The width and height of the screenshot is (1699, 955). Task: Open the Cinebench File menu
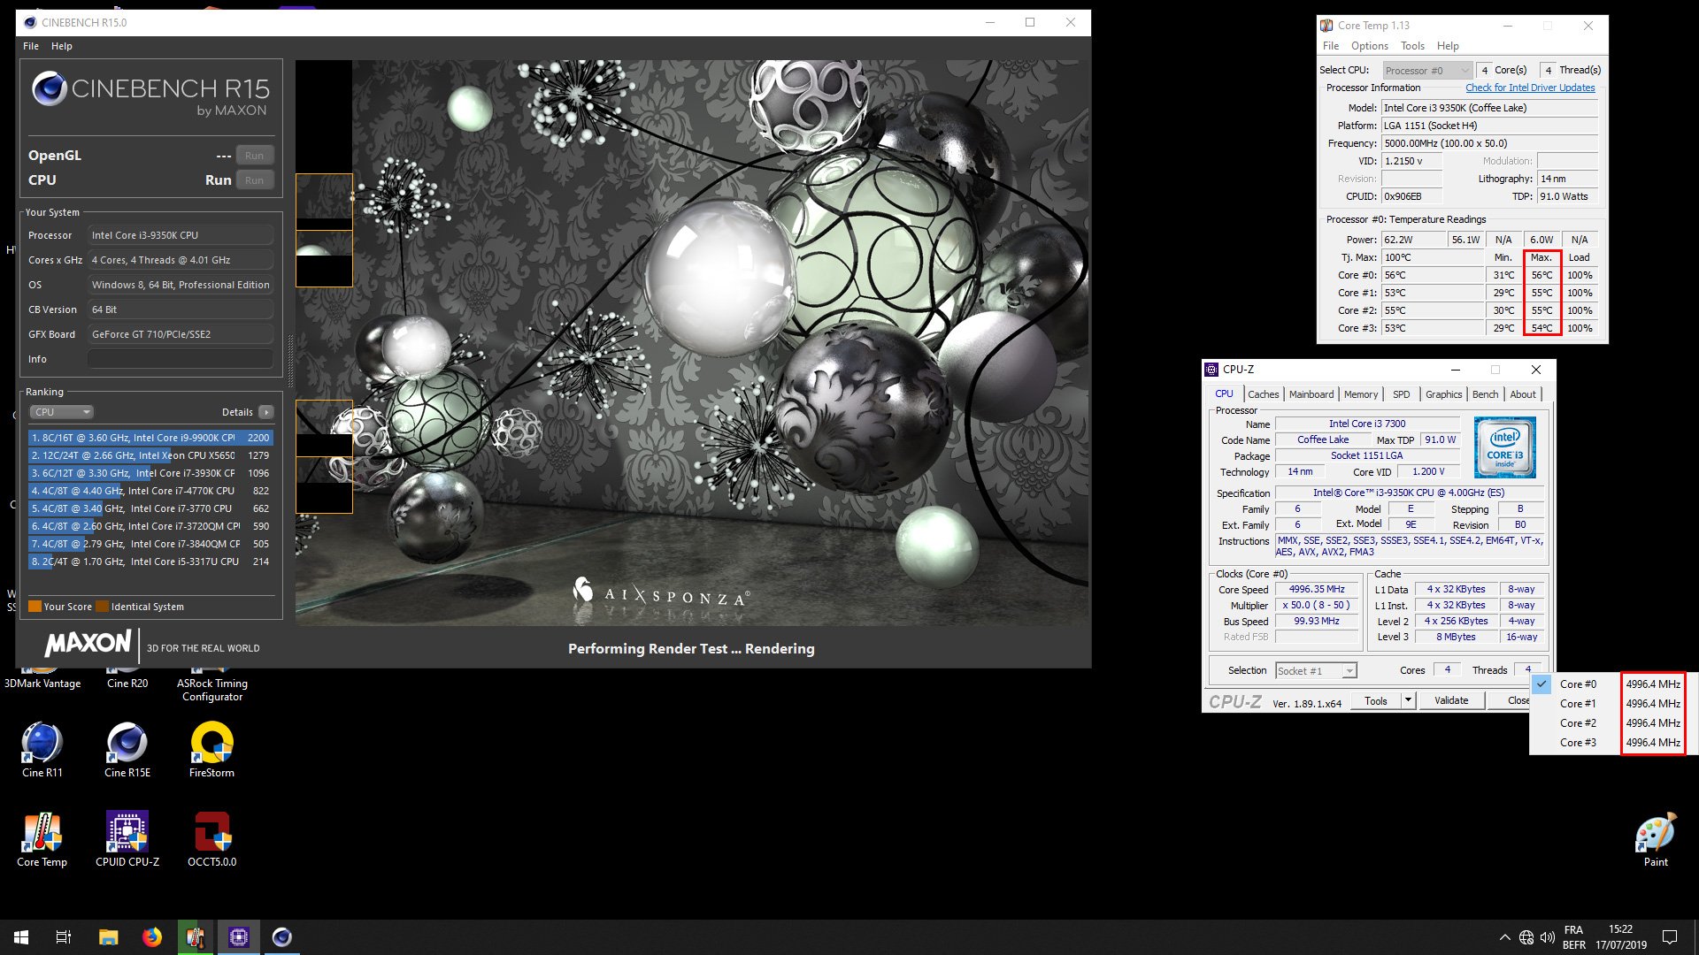(31, 46)
